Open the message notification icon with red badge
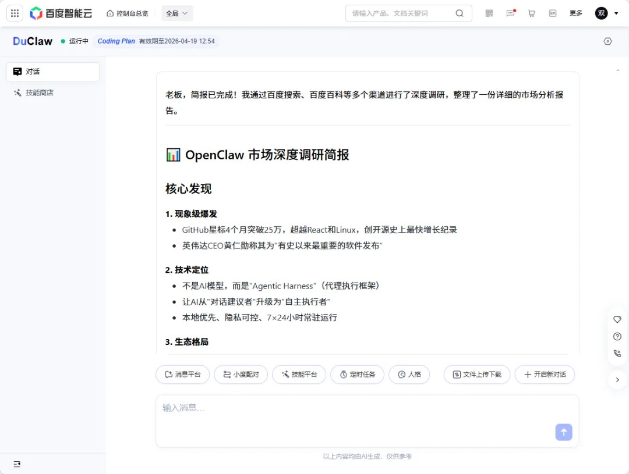Screen dimensions: 629x474 tap(511, 13)
